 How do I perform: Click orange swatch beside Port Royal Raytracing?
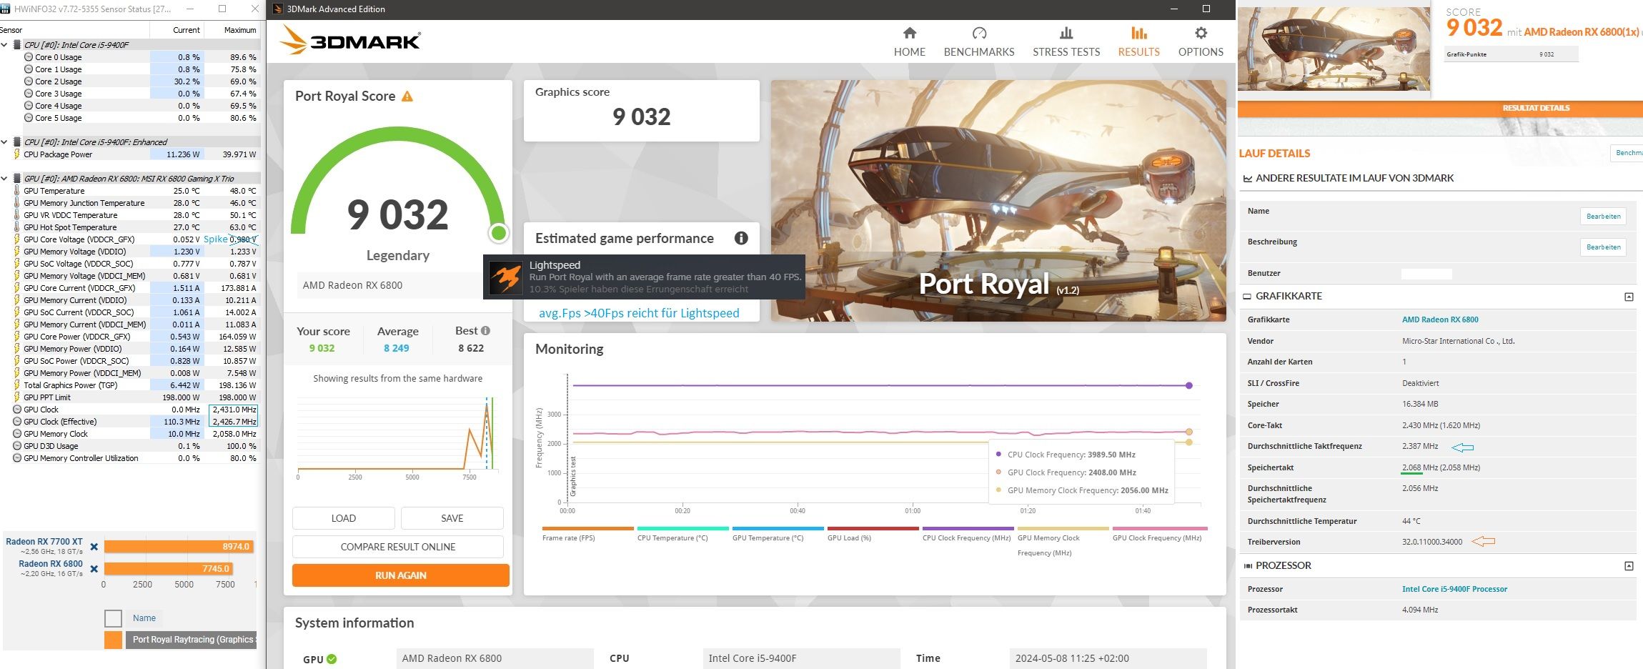click(113, 640)
